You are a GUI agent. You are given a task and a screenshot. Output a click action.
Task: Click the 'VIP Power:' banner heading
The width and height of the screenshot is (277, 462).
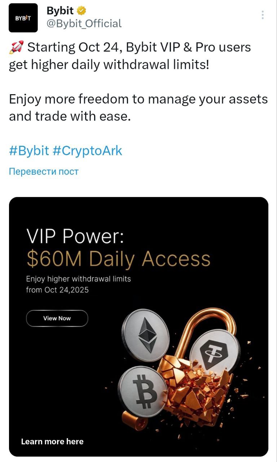tap(75, 237)
